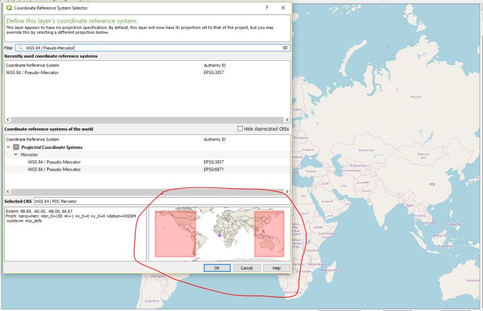The height and width of the screenshot is (311, 483).
Task: Click the Россия label on the background map
Action: [x=415, y=96]
